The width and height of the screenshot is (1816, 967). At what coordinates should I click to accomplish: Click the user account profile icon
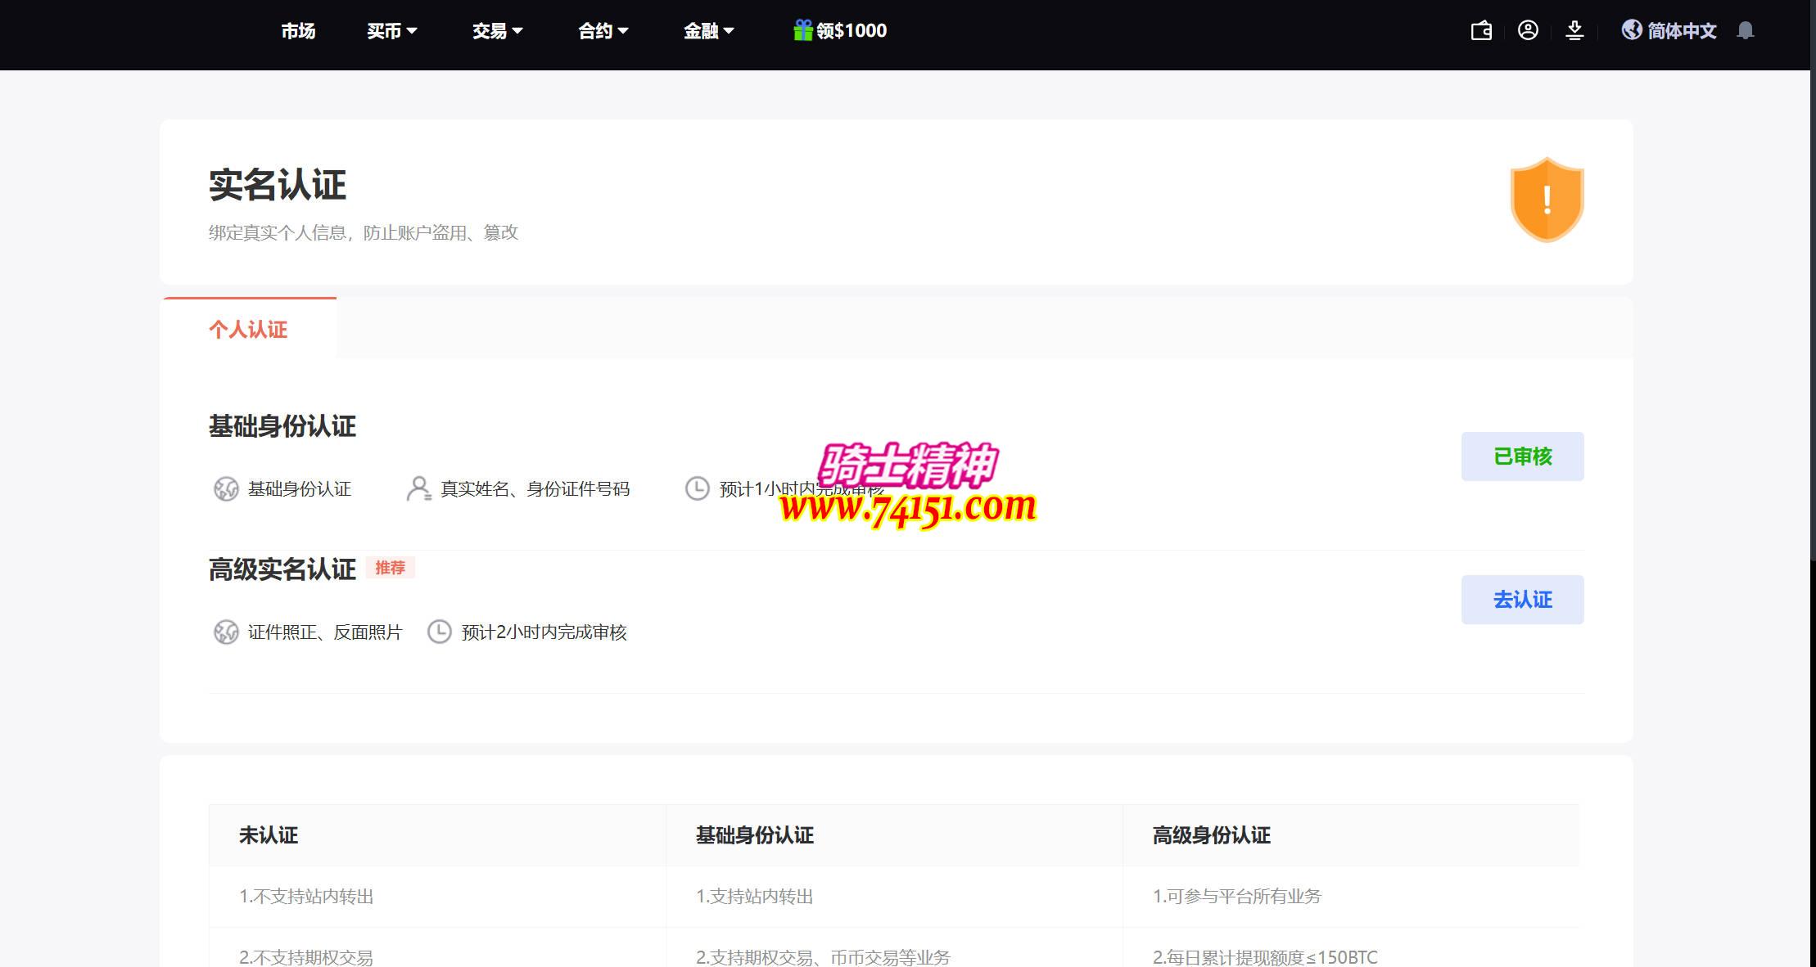click(1528, 31)
